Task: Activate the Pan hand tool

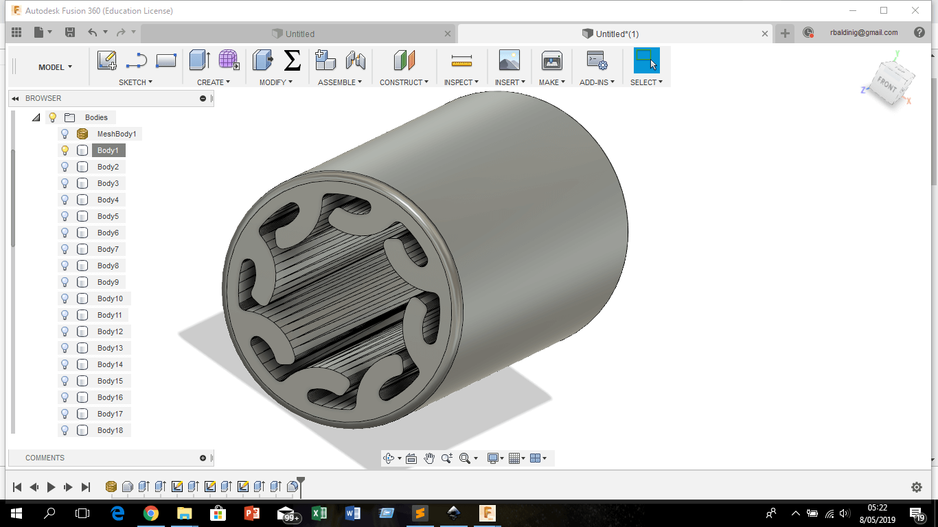Action: coord(429,458)
